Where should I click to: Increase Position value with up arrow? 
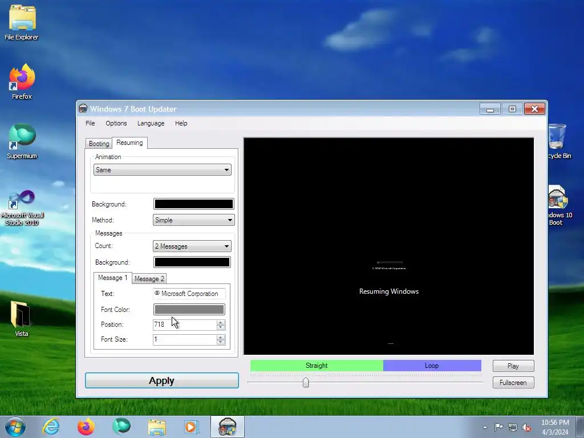[x=221, y=323]
